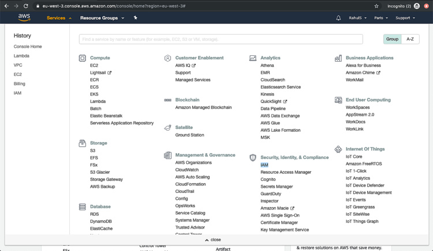Click the AWS logo in the header
Viewport: 433px width, 251px height.
click(x=24, y=18)
